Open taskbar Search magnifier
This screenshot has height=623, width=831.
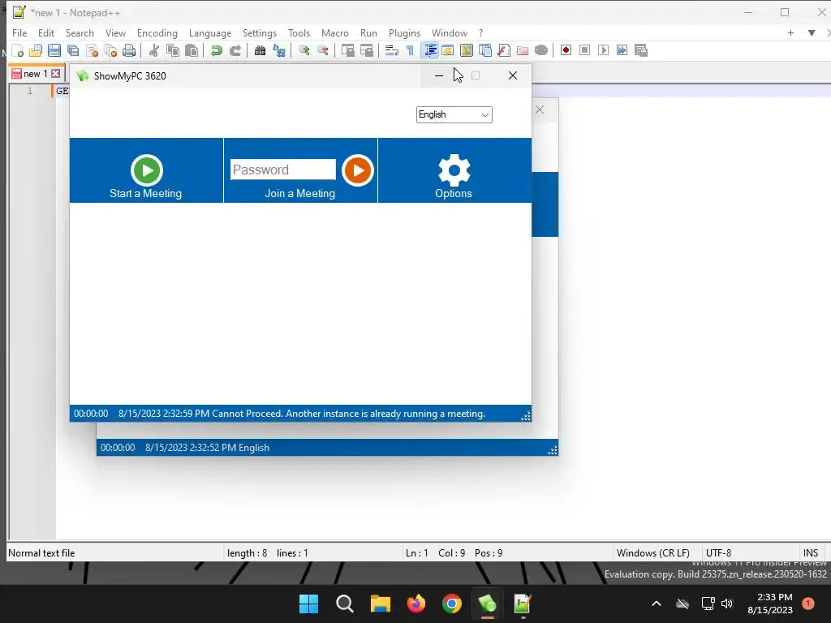(344, 604)
